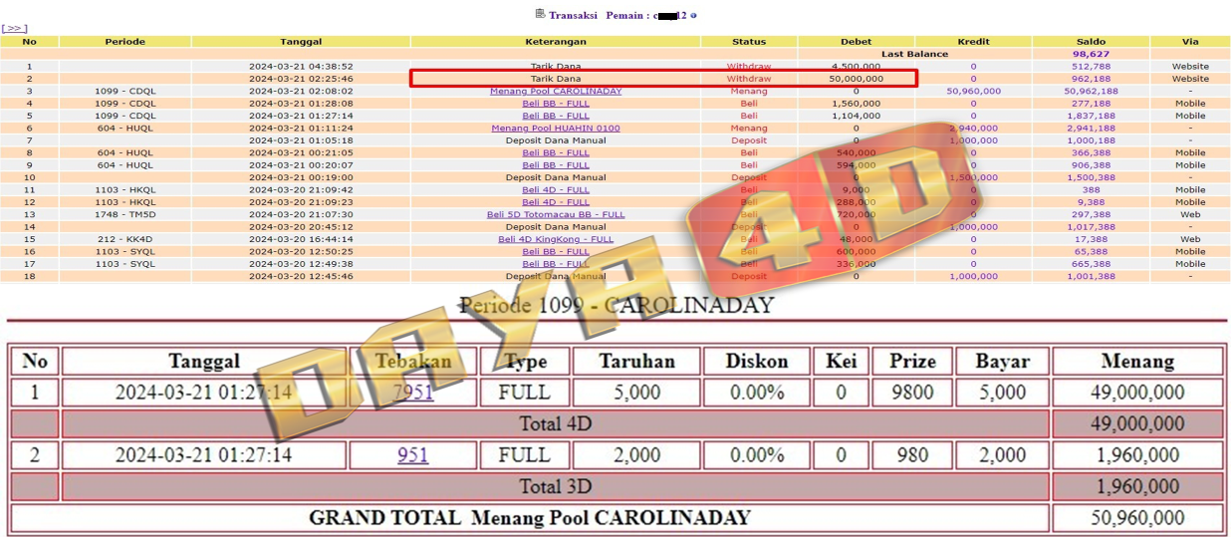This screenshot has height=537, width=1231.
Task: Open Beli 4D - FULL in row 11
Action: 555,189
